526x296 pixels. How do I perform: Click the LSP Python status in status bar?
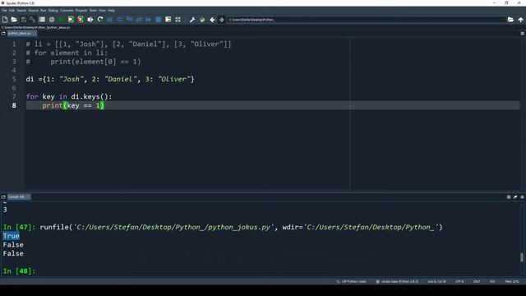(351, 281)
